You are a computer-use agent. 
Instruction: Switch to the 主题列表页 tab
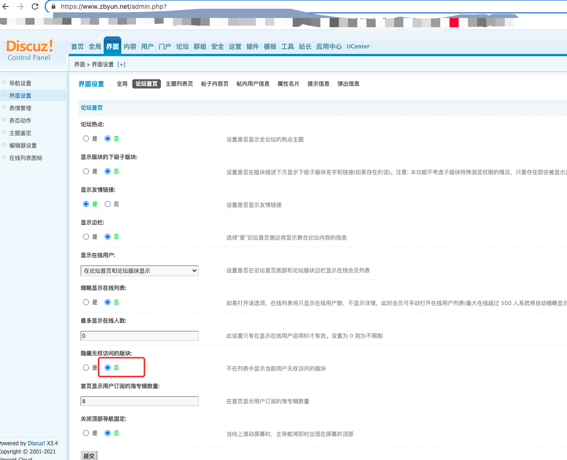pyautogui.click(x=179, y=84)
